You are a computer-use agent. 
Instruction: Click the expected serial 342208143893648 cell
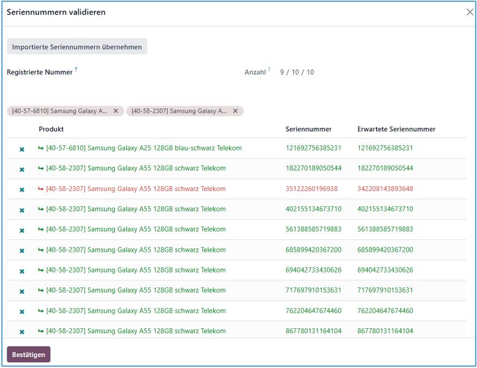pos(385,189)
